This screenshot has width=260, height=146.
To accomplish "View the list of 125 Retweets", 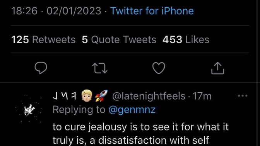I will click(x=43, y=40).
